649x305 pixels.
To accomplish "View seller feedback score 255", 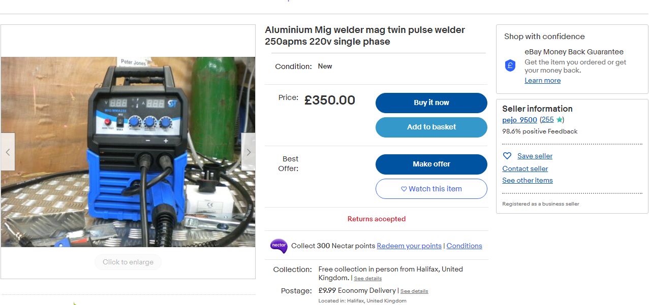I will click(547, 120).
